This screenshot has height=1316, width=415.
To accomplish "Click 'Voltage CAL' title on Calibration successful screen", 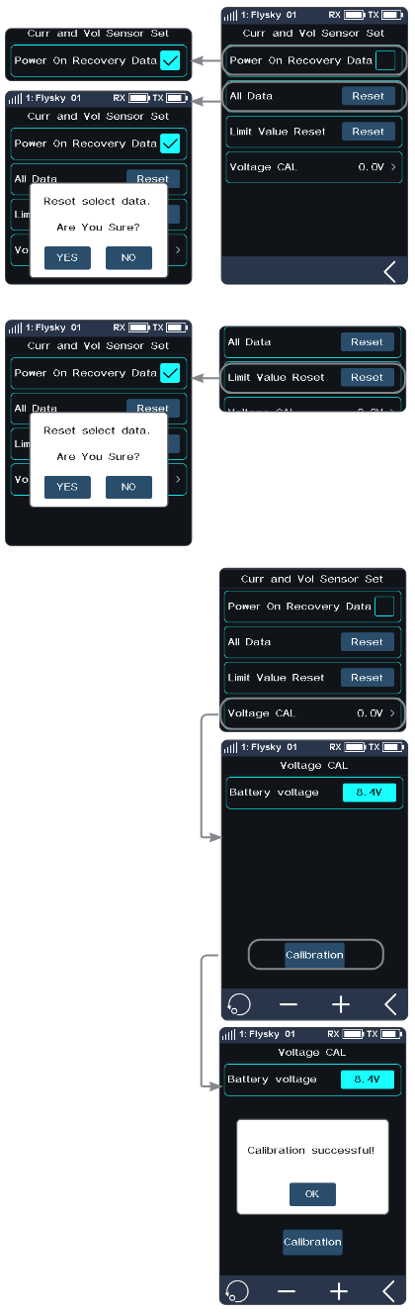I will click(x=311, y=1052).
